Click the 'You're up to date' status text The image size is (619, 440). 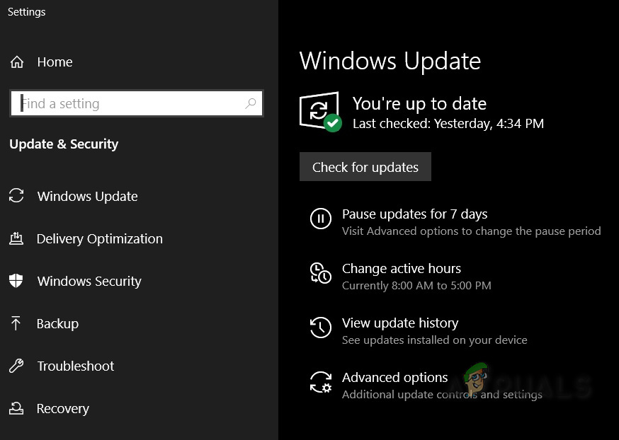[x=419, y=104]
